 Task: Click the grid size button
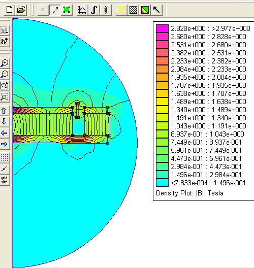click(x=5, y=180)
